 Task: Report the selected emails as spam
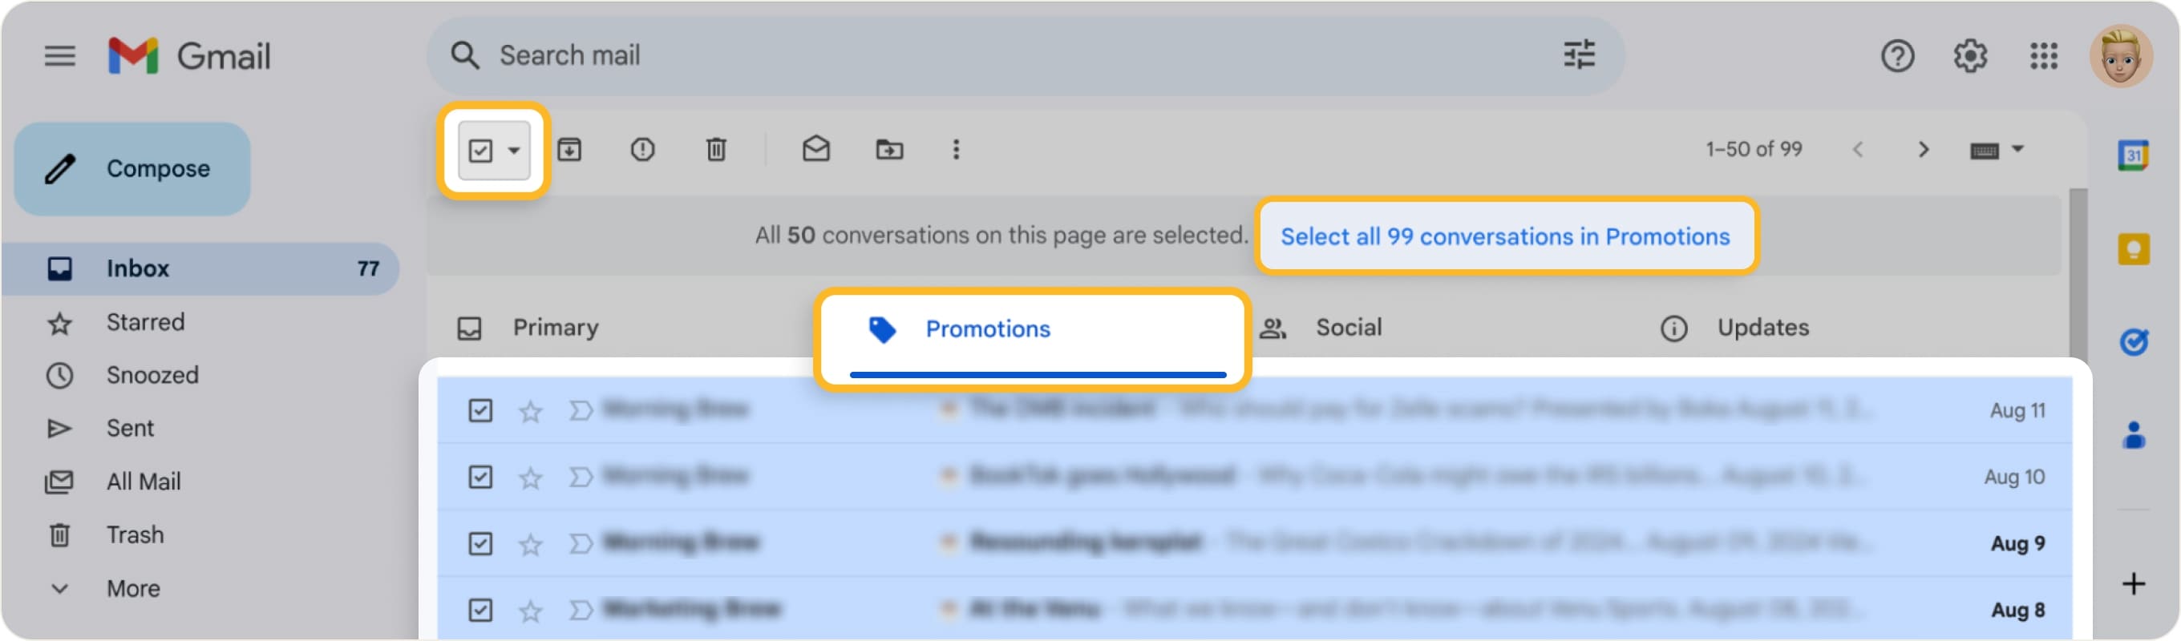point(642,150)
